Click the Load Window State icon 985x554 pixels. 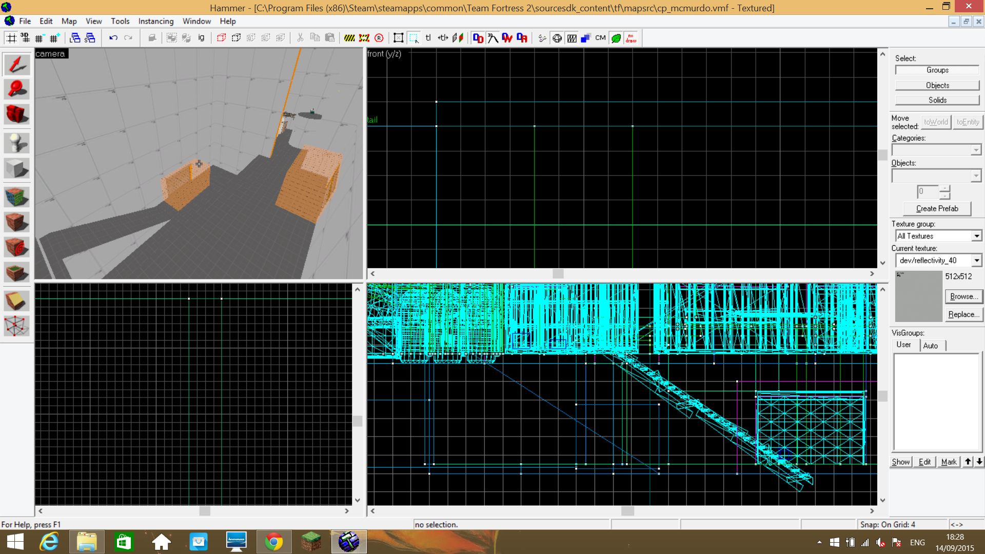(x=75, y=38)
